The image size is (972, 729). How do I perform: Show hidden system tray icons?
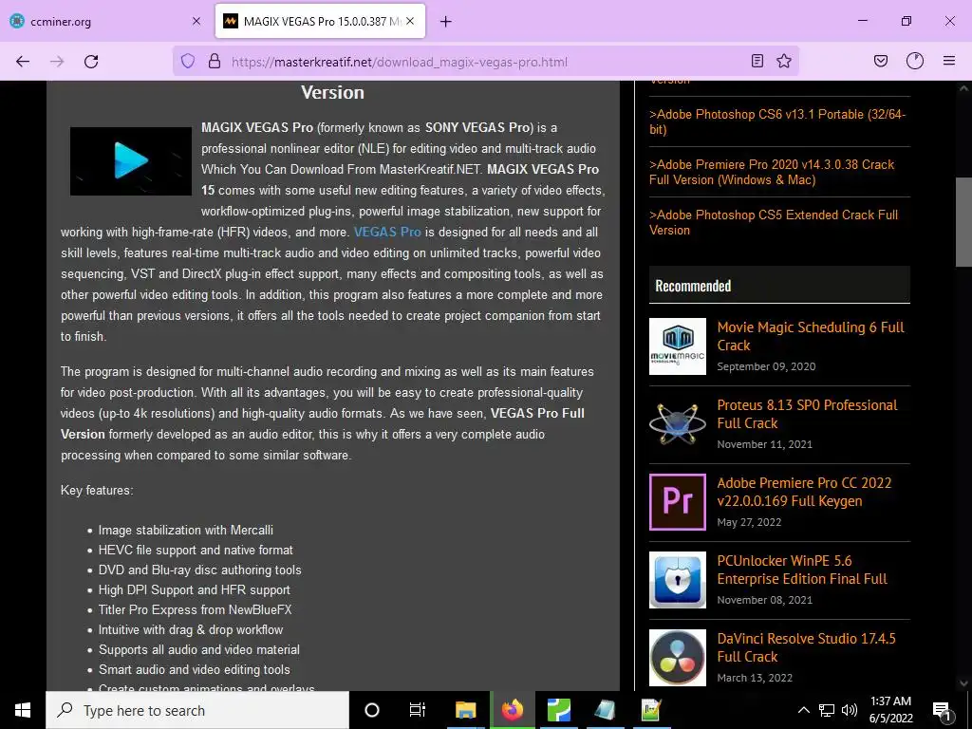(x=803, y=710)
